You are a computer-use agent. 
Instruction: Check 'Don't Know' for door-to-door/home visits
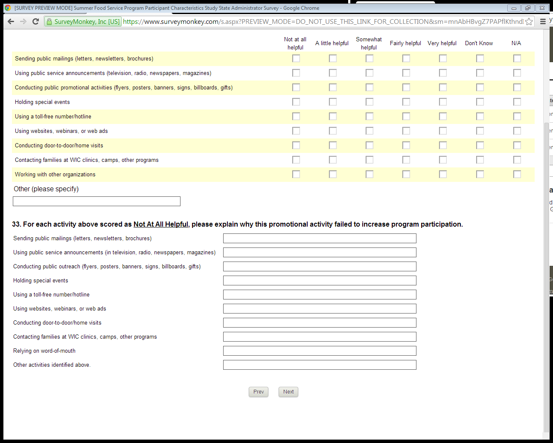click(x=480, y=145)
